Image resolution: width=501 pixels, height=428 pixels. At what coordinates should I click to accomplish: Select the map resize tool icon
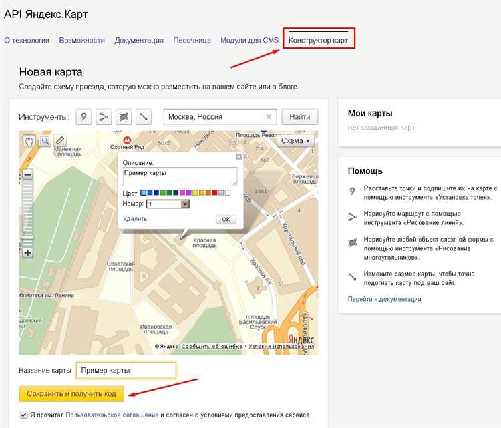(144, 117)
